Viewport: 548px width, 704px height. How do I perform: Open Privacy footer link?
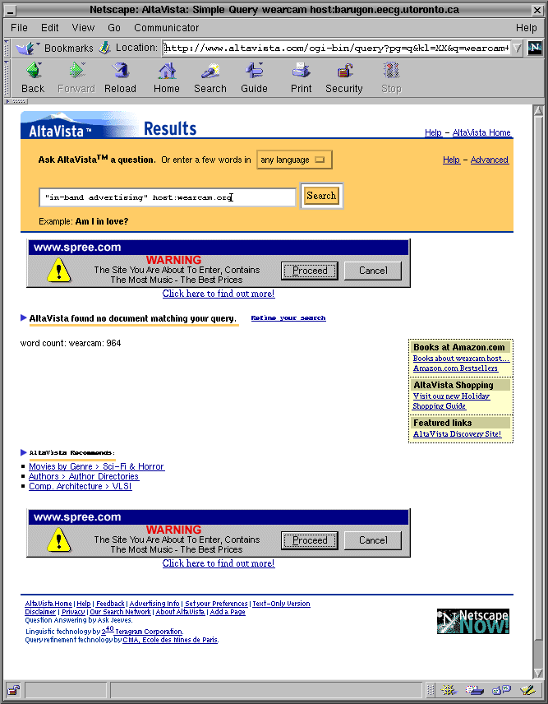[x=73, y=612]
